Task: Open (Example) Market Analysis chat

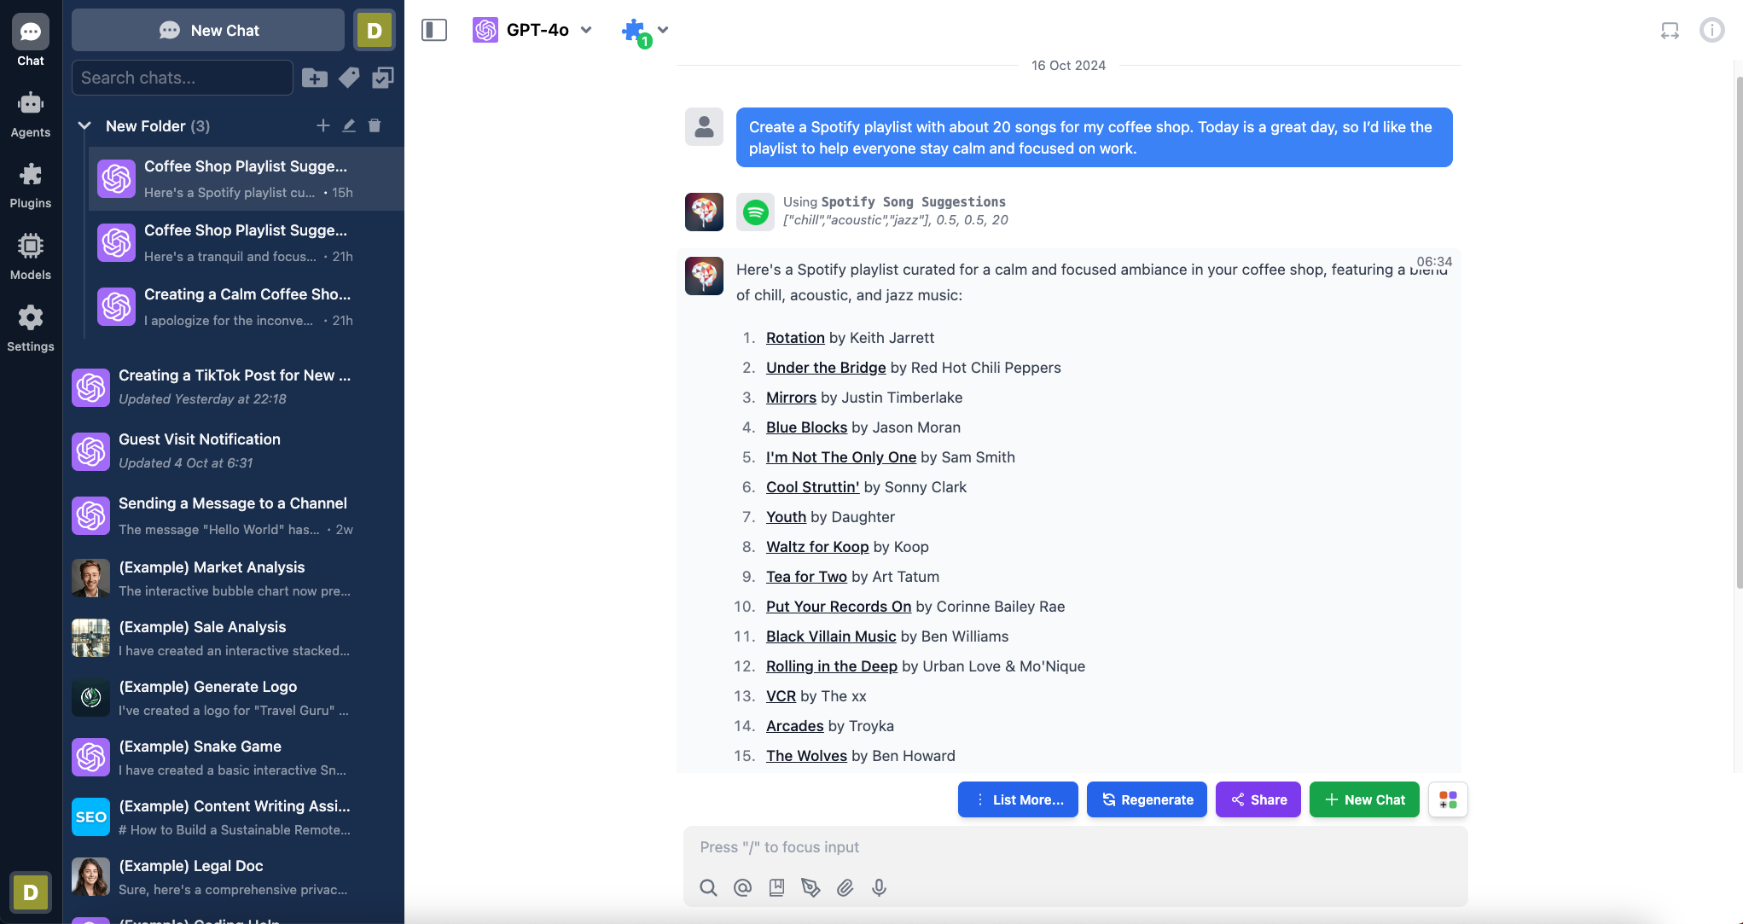Action: 234,578
